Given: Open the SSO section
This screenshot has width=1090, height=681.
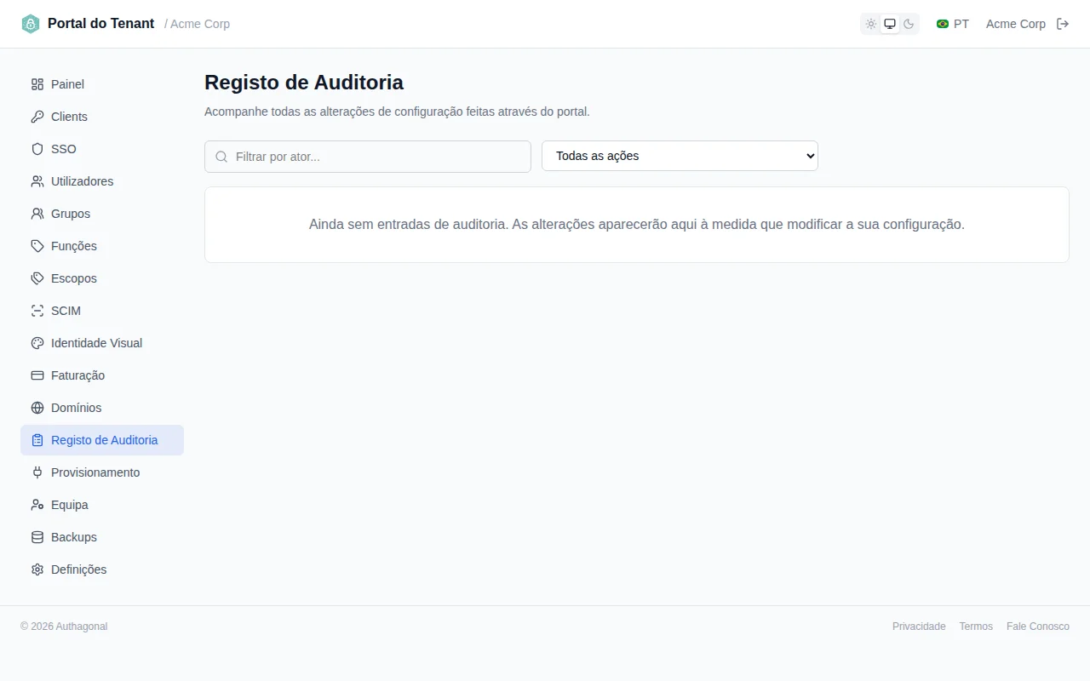Looking at the screenshot, I should [102, 149].
